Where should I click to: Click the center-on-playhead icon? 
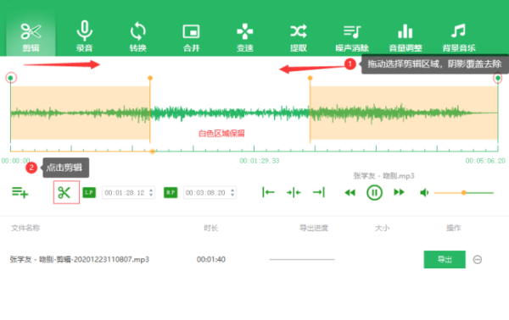click(x=294, y=192)
